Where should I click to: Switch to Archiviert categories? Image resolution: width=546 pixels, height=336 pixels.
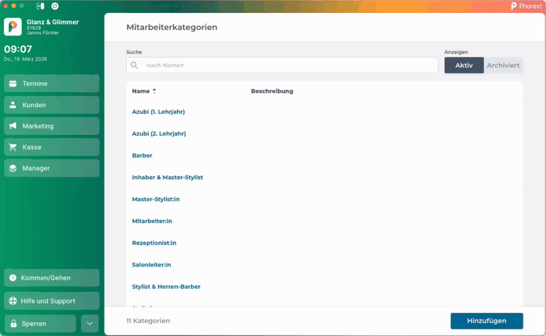tap(503, 65)
